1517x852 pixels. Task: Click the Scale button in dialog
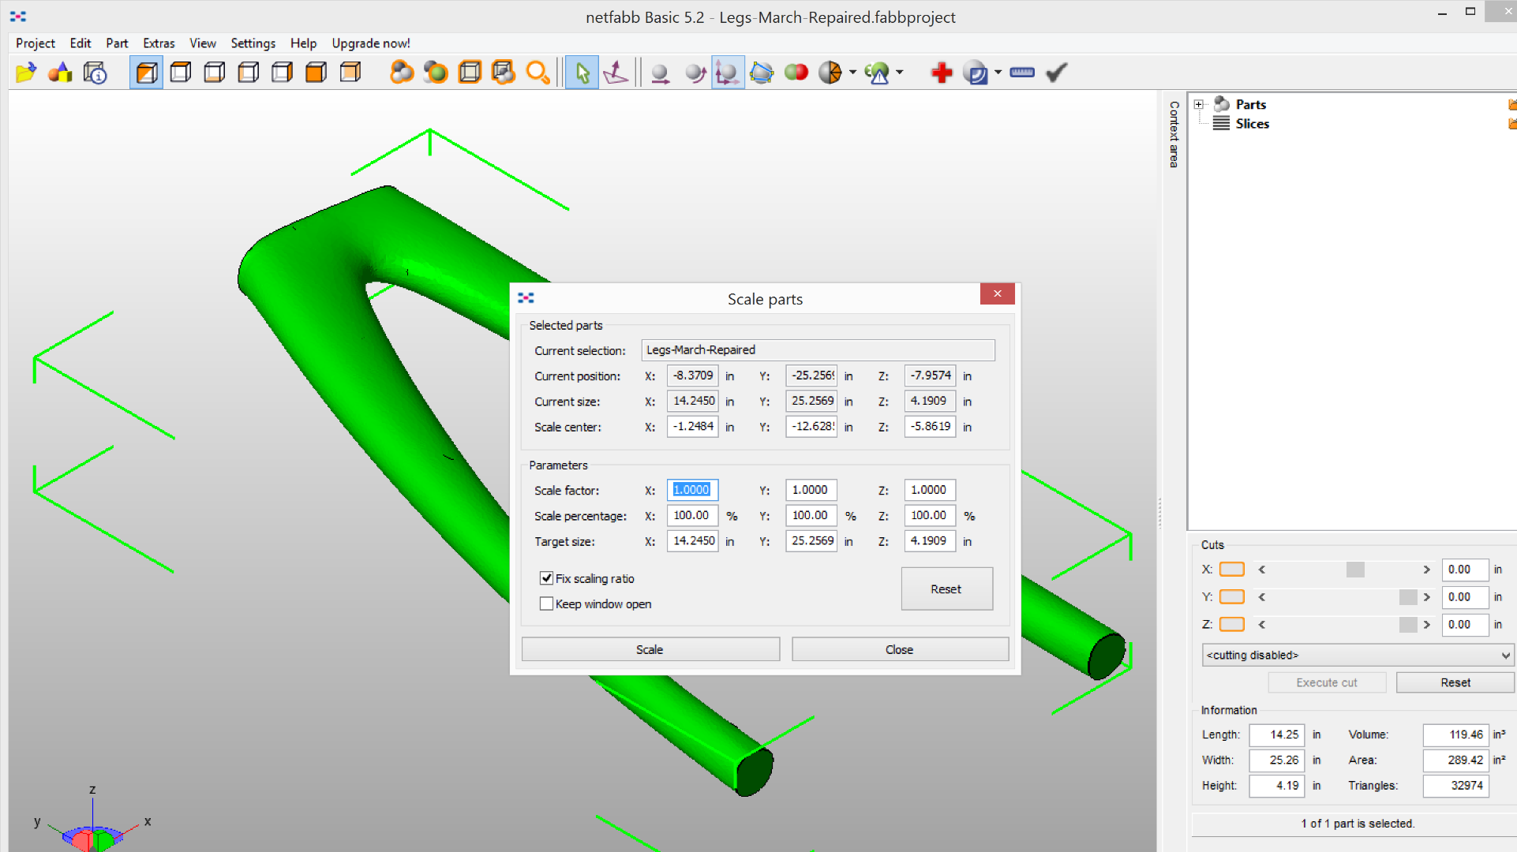coord(650,649)
